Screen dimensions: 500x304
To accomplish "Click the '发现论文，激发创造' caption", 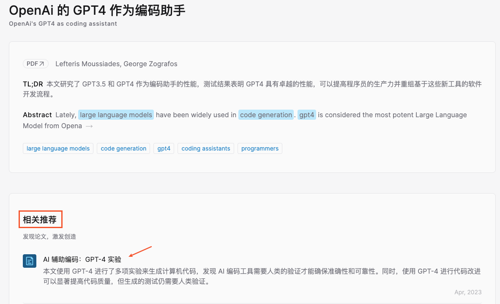I will point(49,237).
